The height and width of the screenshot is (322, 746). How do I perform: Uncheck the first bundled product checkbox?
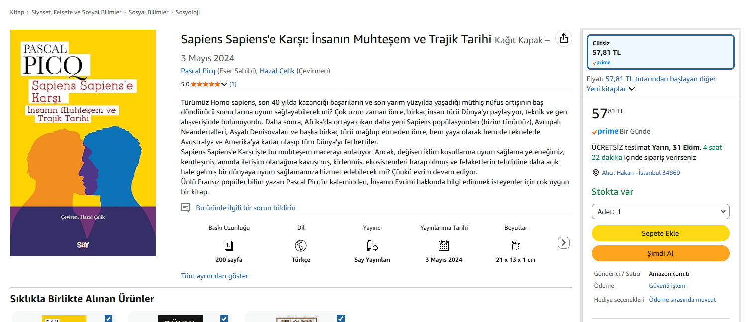(x=108, y=318)
